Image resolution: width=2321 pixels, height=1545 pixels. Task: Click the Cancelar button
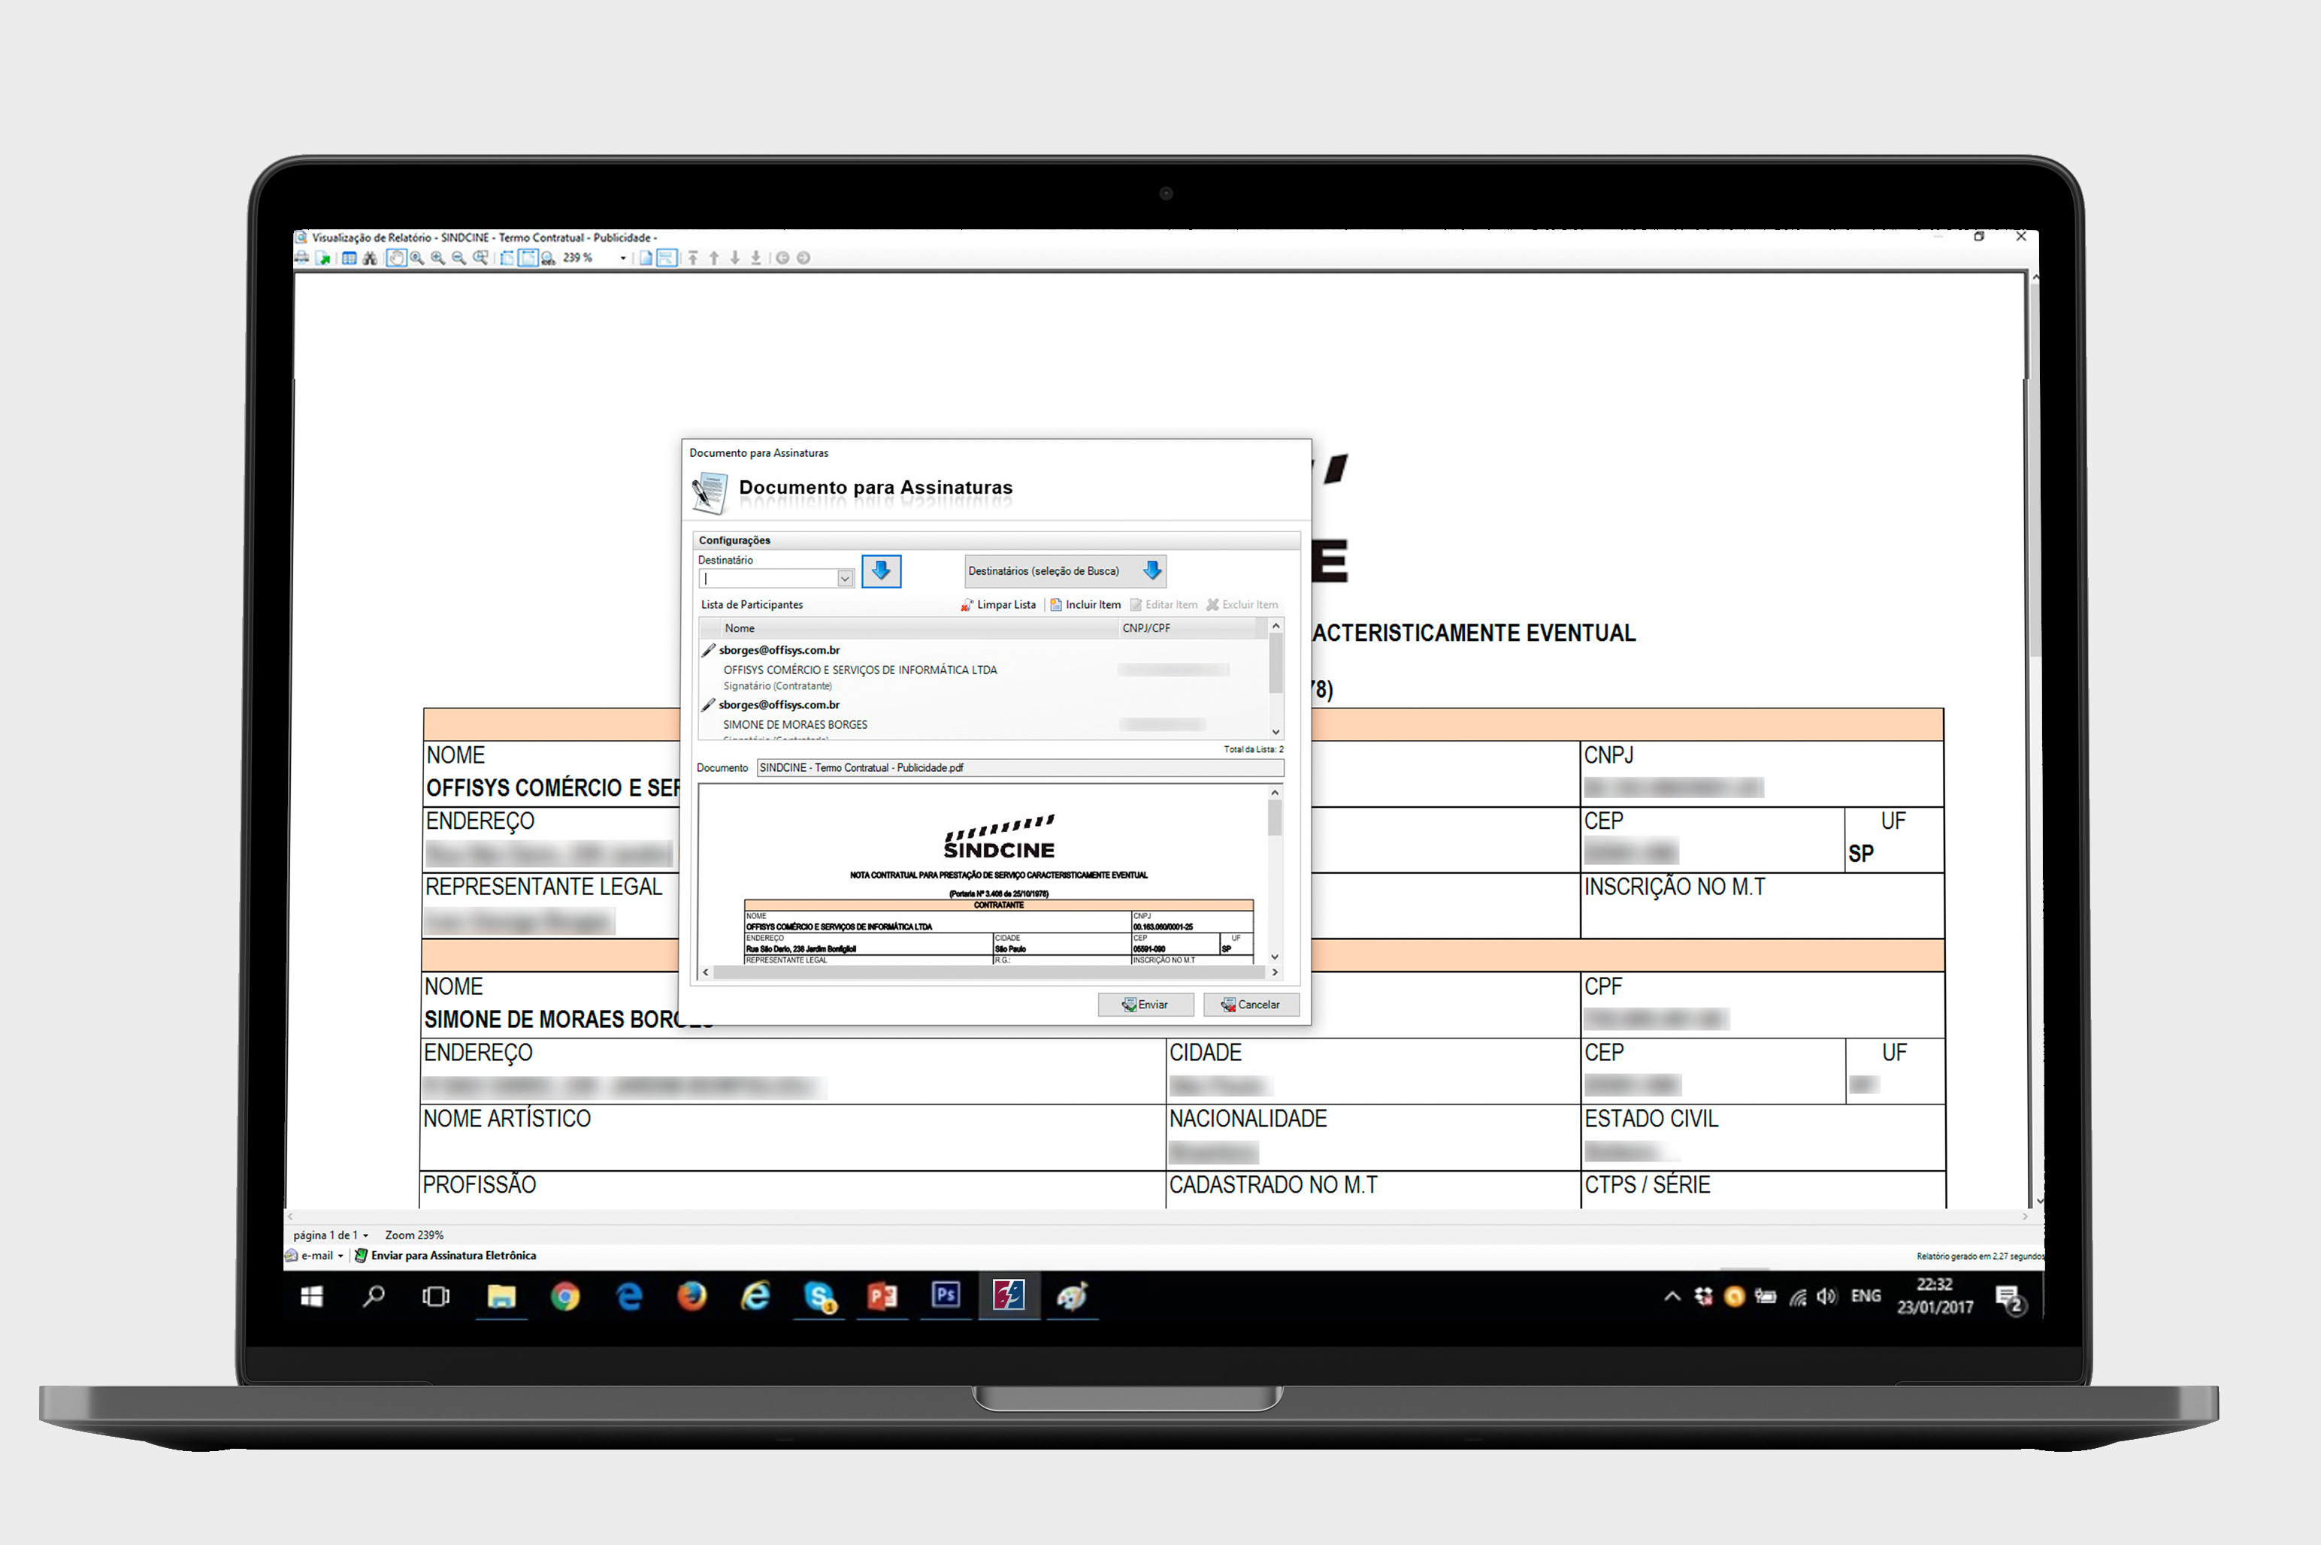point(1251,1005)
